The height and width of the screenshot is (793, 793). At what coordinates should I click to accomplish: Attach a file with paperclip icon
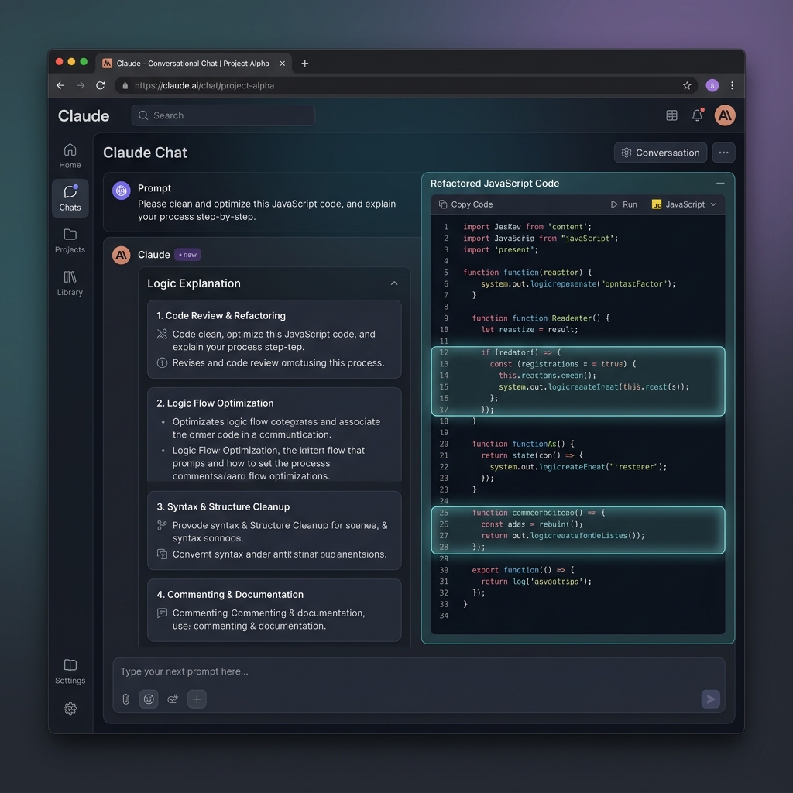click(x=126, y=699)
